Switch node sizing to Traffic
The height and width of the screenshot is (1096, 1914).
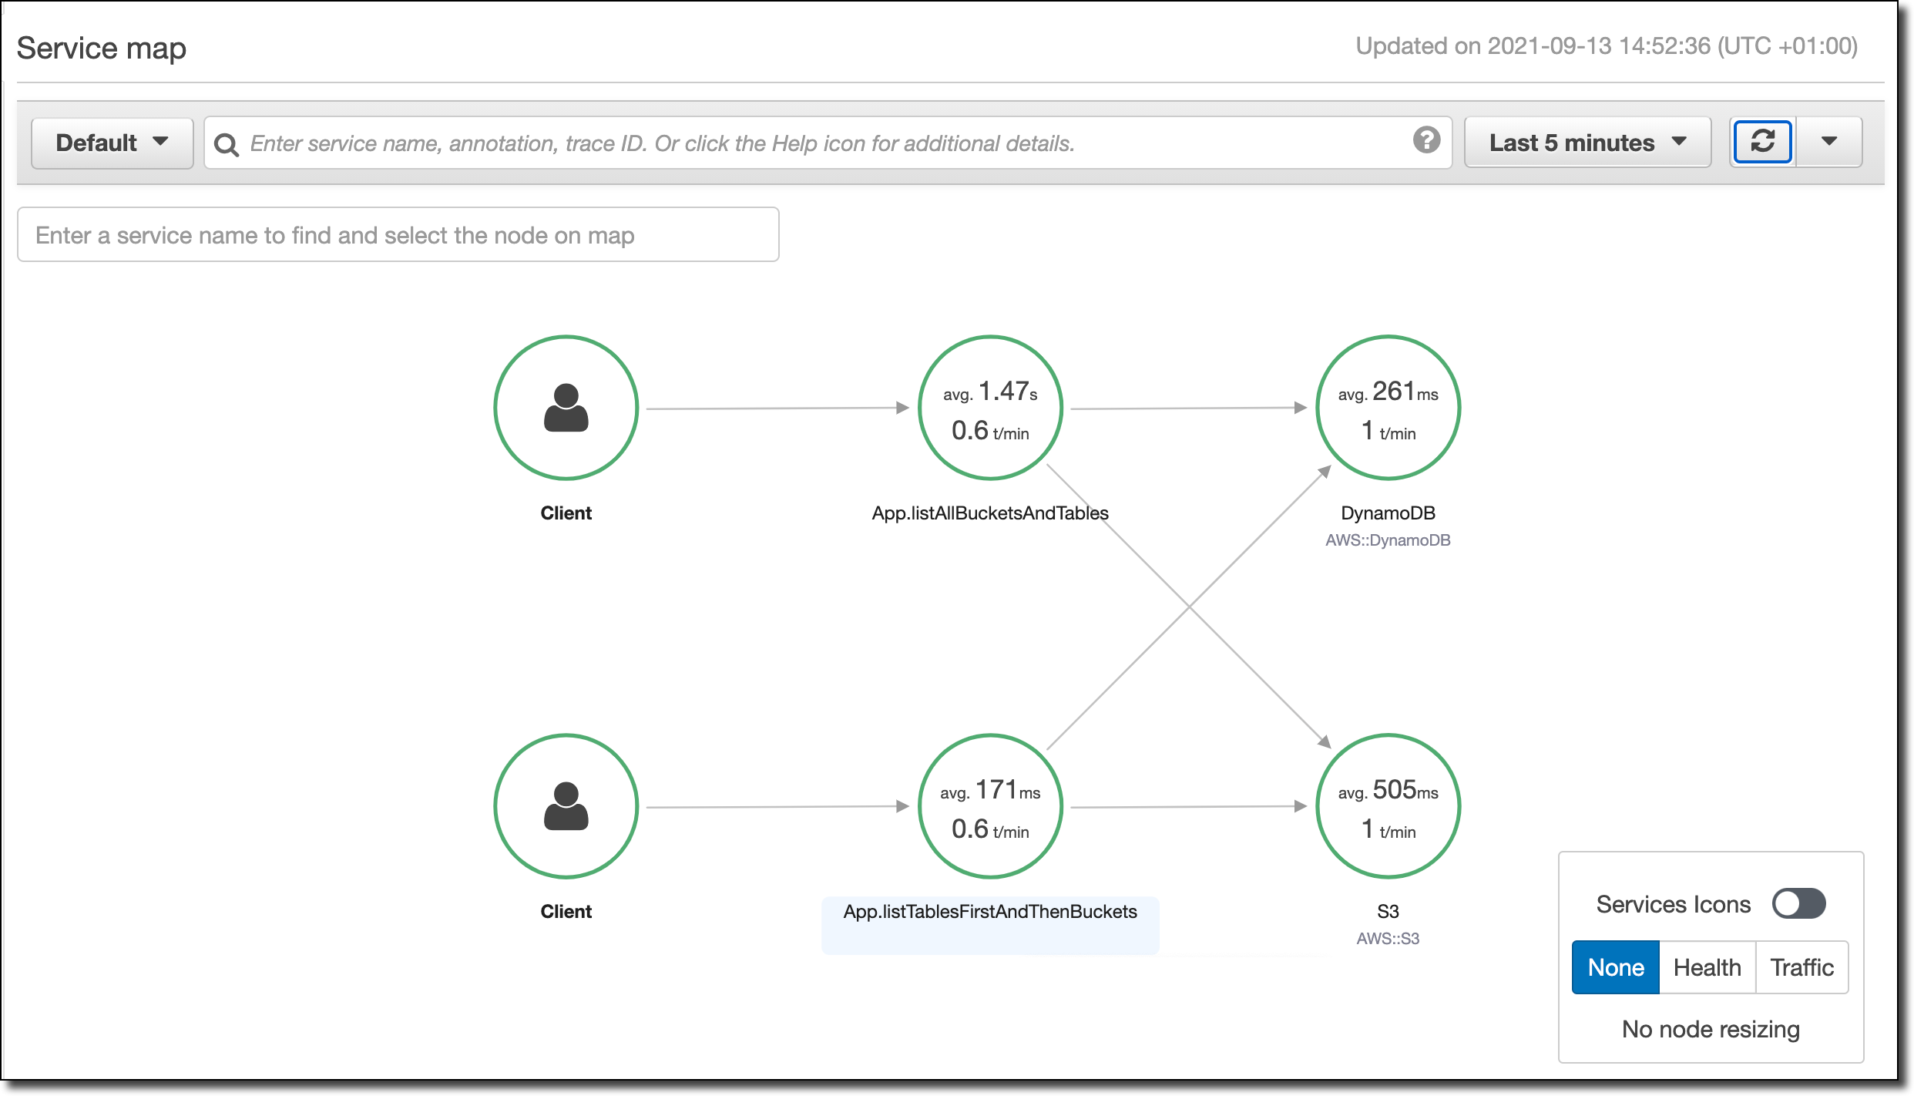(1802, 967)
